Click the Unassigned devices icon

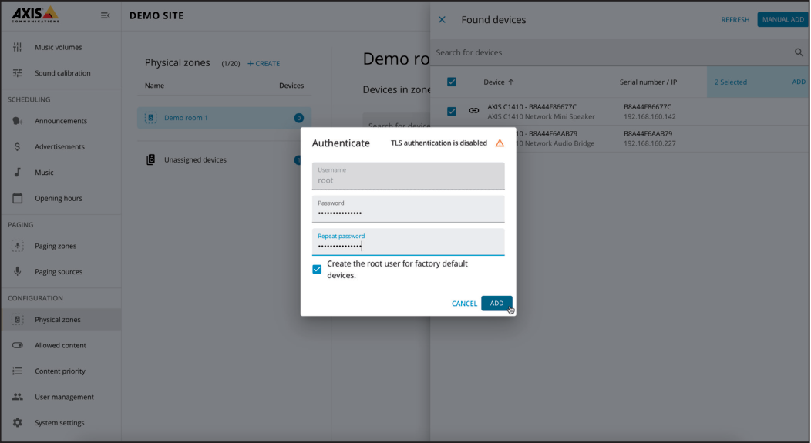click(x=150, y=159)
